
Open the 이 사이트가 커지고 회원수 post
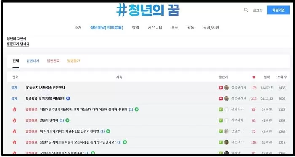[x=69, y=131]
